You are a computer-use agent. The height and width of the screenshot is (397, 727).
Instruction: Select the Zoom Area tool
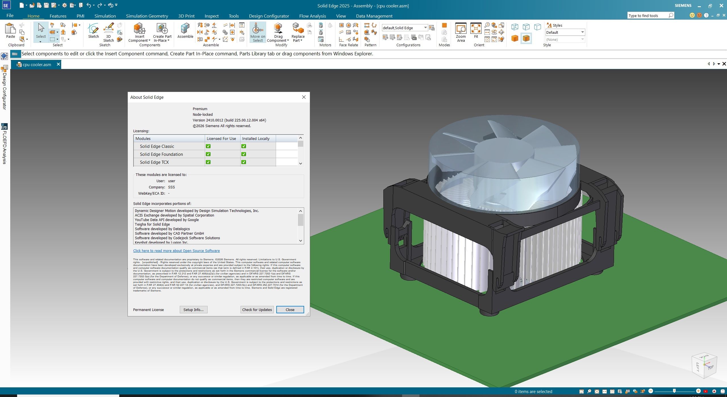460,32
